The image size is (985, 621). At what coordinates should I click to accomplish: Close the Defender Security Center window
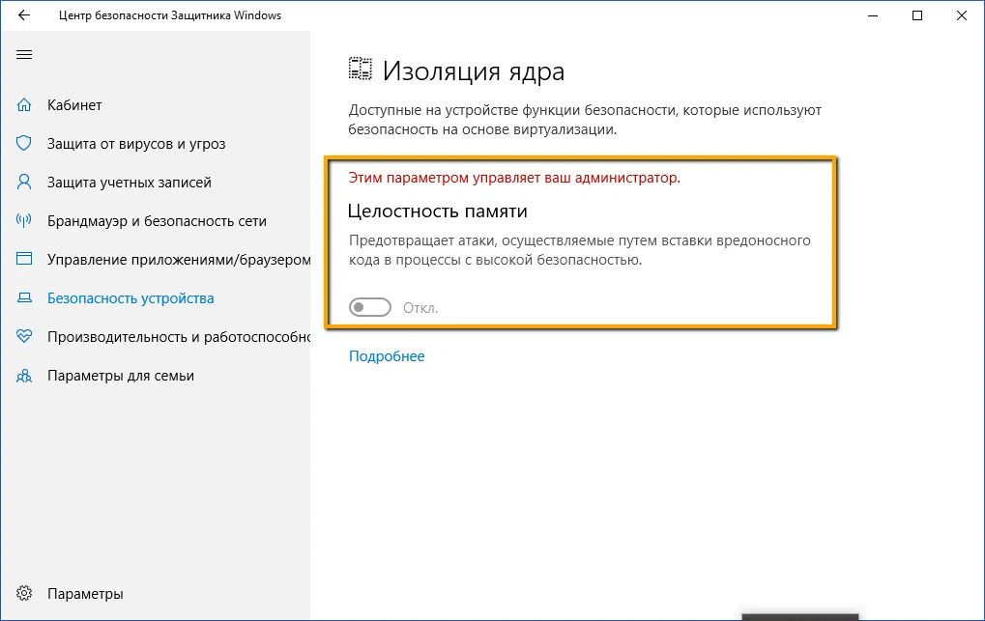coord(962,15)
